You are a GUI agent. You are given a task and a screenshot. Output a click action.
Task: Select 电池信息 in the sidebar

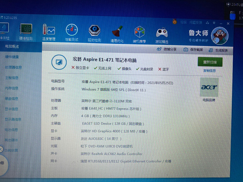(x=11, y=130)
